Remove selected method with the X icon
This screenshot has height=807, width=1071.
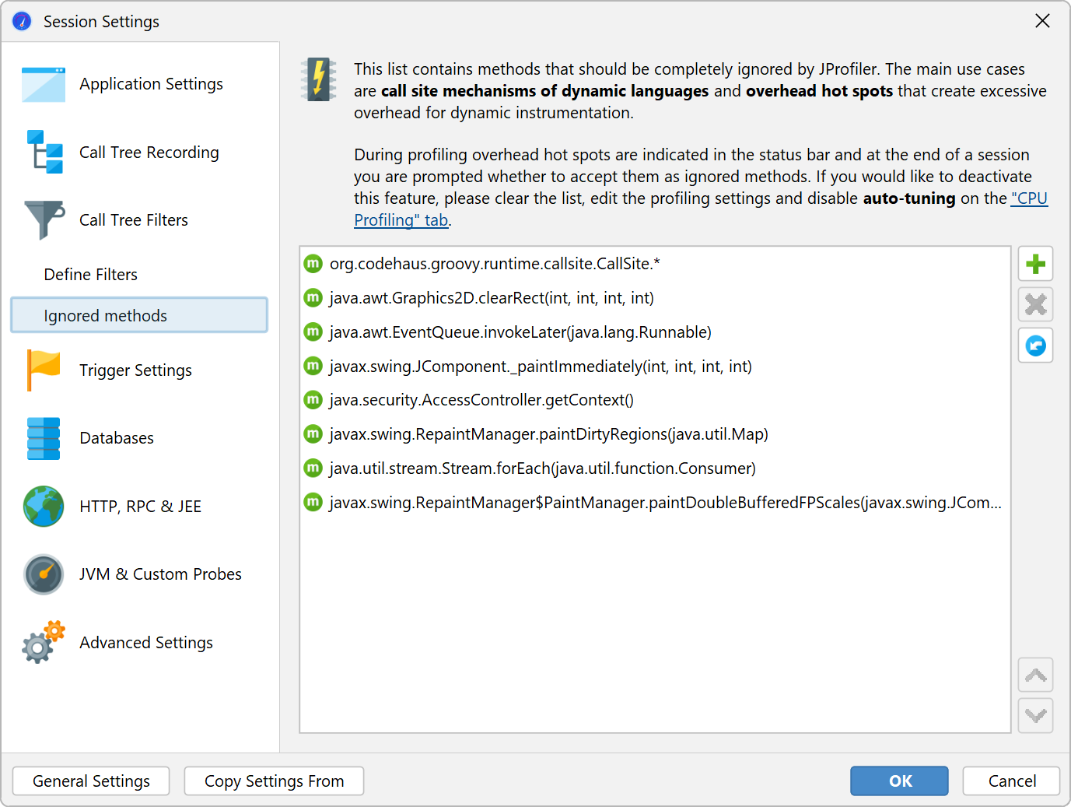[x=1035, y=305]
